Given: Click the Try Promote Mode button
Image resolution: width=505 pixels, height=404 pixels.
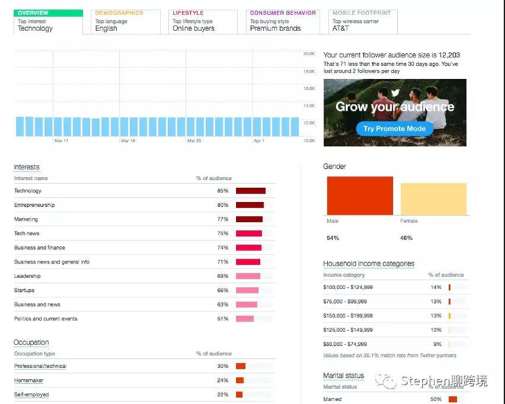Looking at the screenshot, I should pyautogui.click(x=394, y=129).
